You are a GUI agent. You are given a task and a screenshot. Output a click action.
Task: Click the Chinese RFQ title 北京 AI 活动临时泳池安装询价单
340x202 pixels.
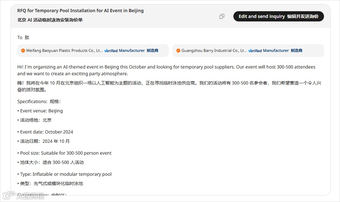50,20
